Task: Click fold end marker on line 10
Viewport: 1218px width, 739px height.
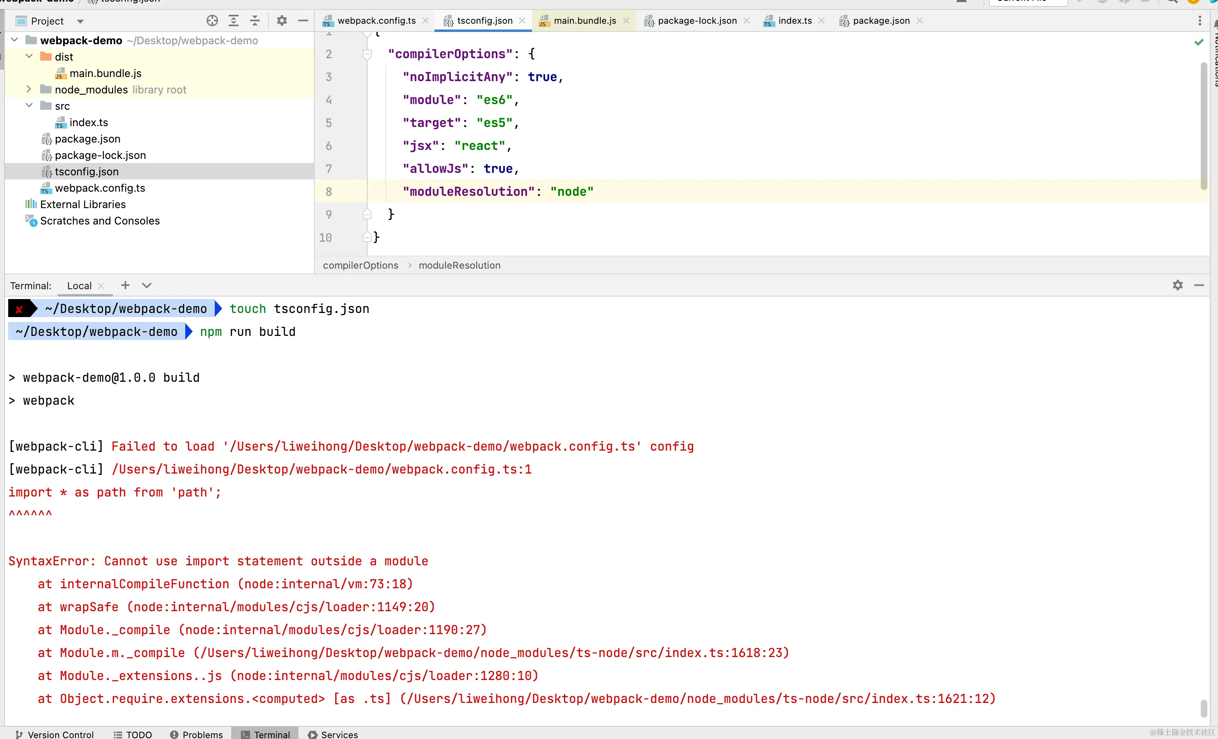Action: coord(367,237)
